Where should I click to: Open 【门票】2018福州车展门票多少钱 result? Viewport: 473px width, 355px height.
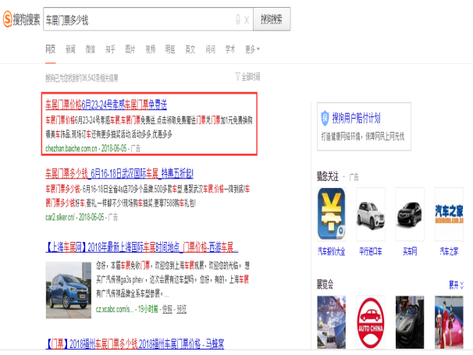point(135,343)
